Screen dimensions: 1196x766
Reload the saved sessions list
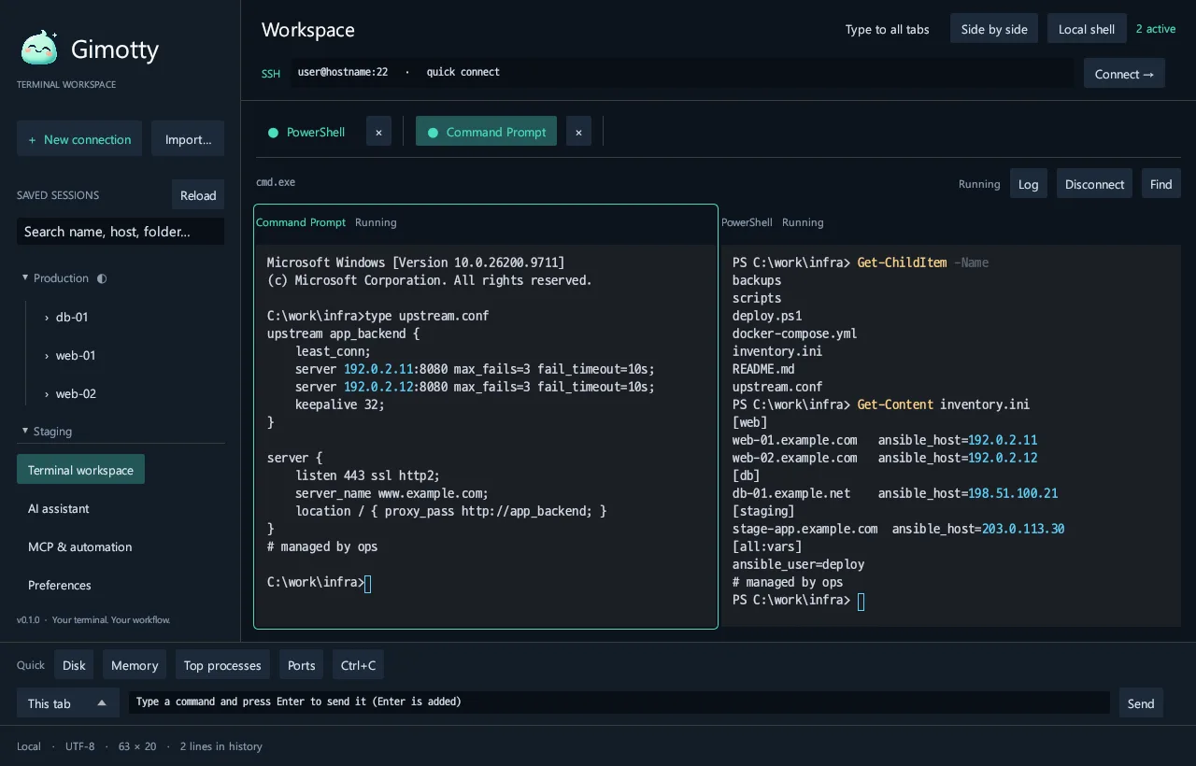tap(198, 195)
